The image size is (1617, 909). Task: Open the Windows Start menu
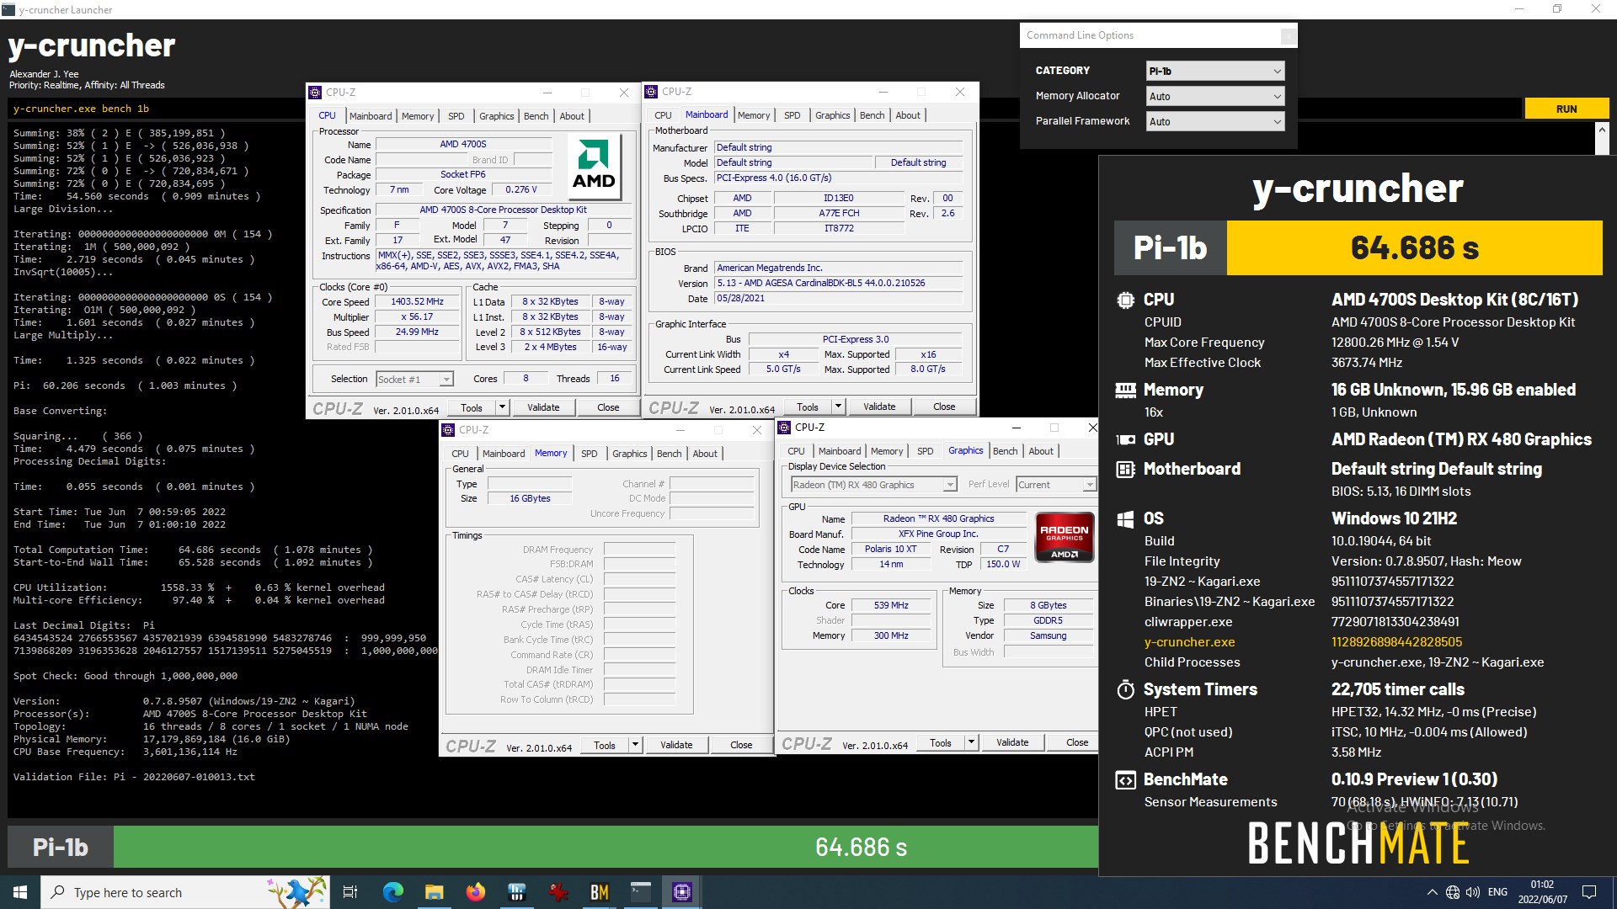point(20,892)
